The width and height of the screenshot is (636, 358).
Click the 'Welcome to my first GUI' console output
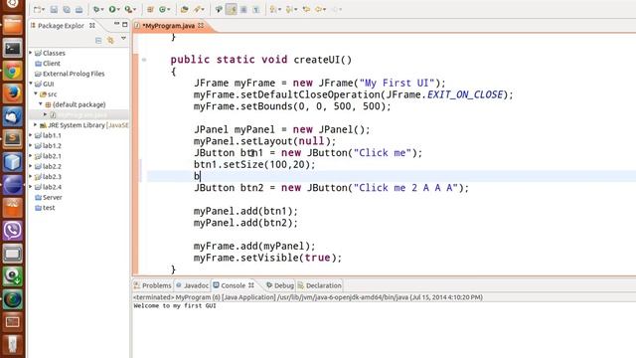pos(175,305)
